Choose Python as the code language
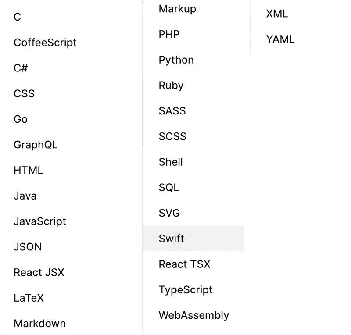Screen dimensions: 351x335 pos(176,60)
